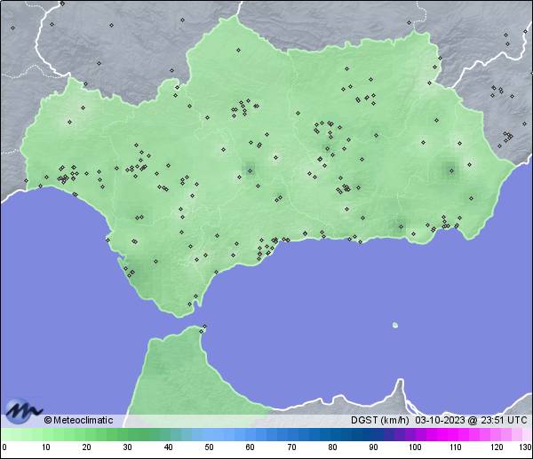
Task: Click scale label 10
Action: point(46,447)
